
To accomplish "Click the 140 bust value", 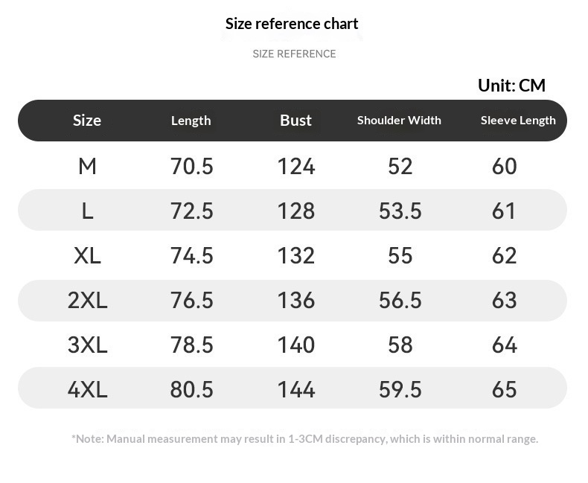I will click(296, 345).
